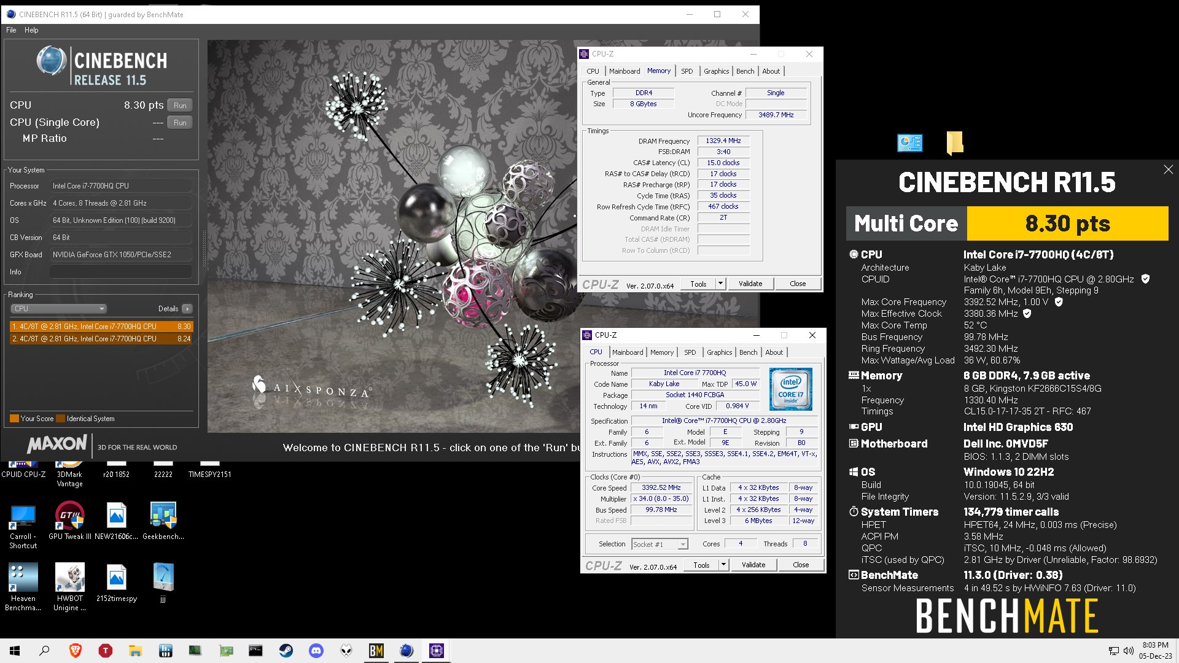Viewport: 1179px width, 663px height.
Task: Switch to the Graphics tab in the lower CPU-Z window
Action: 719,352
